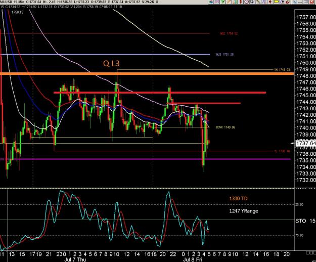Viewport: 316px width, 262px height.
Task: Click the 75.00 stochastic level label
Action: coord(299,235)
